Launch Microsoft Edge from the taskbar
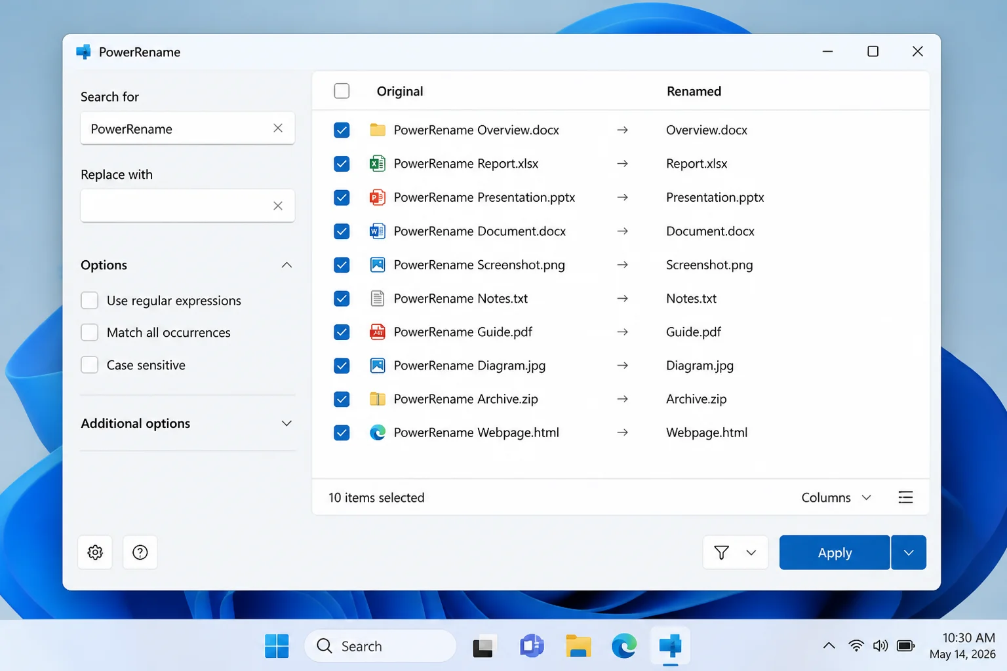 click(x=624, y=646)
